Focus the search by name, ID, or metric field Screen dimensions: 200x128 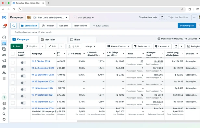pyautogui.click(x=105, y=32)
